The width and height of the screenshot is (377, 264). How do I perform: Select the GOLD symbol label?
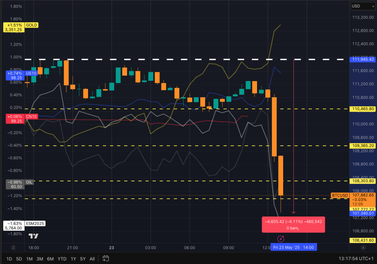click(31, 25)
